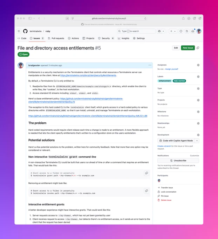The height and width of the screenshot is (239, 218).
Task: Switch to the Security tab
Action: coord(106,38)
